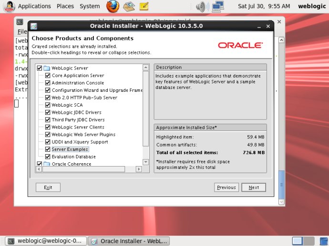
Task: Uncheck WebLogic Web Server Plugins
Action: pyautogui.click(x=48, y=134)
